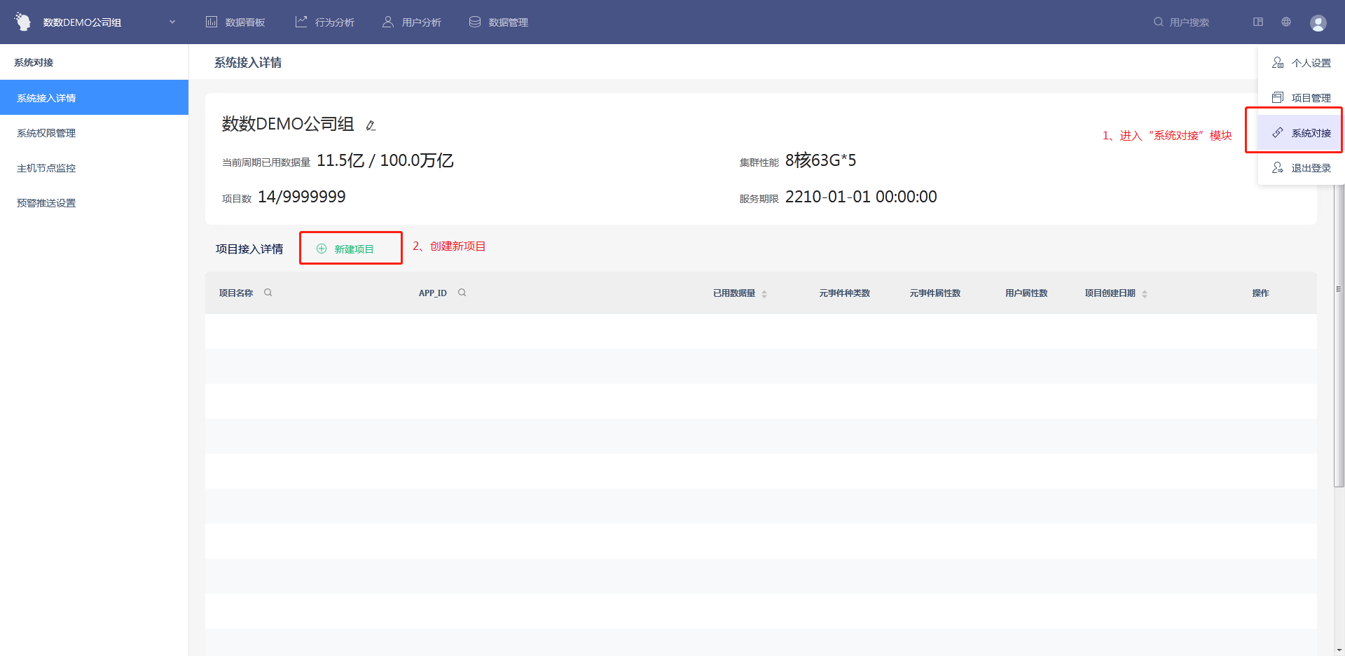This screenshot has height=656, width=1345.
Task: Click the 用户搜索 search field
Action: pyautogui.click(x=1189, y=22)
